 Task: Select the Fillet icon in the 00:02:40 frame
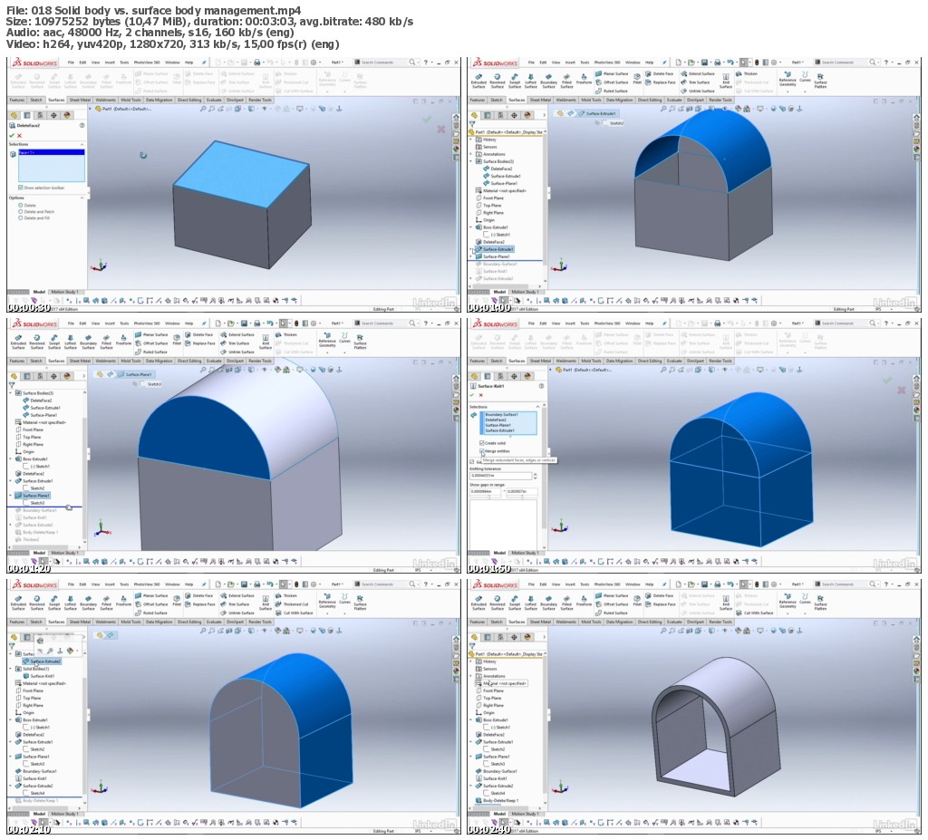click(637, 600)
